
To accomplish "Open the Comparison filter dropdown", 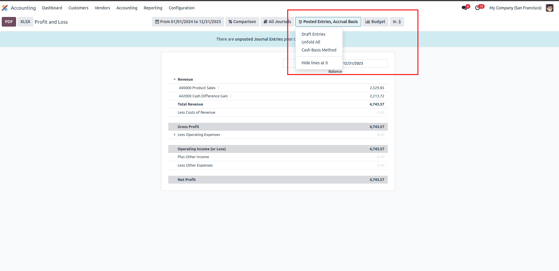I will (242, 22).
